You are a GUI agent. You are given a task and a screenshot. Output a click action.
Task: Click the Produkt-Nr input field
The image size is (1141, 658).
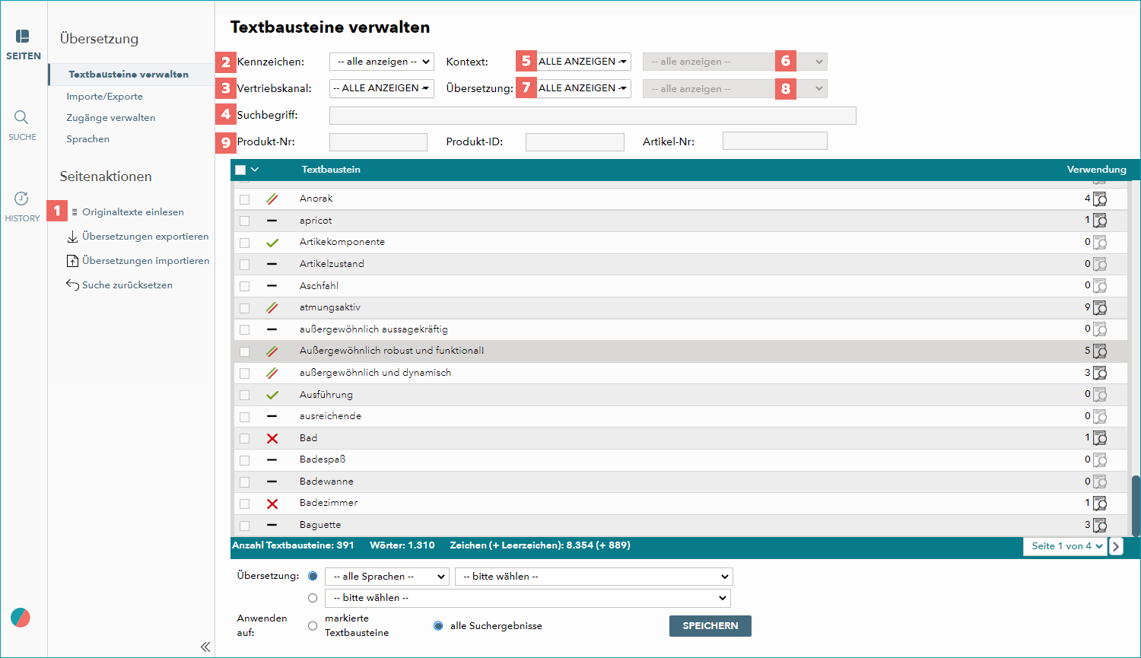378,142
